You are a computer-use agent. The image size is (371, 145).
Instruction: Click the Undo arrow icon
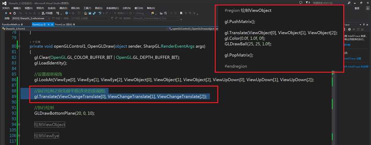point(100,13)
